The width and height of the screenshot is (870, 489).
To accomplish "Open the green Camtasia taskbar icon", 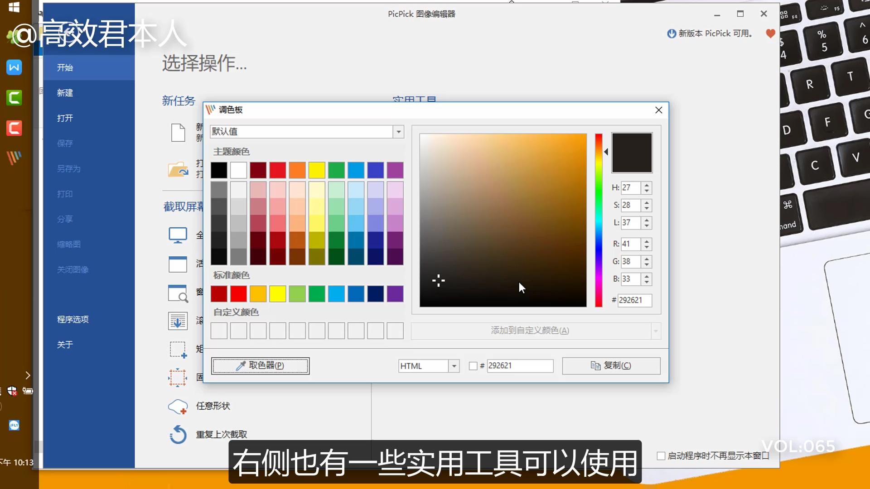I will coord(14,97).
